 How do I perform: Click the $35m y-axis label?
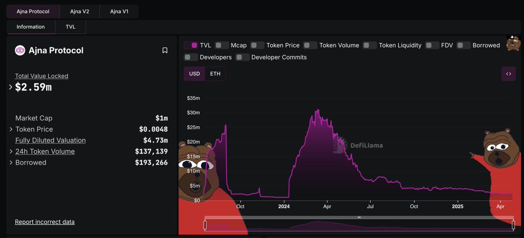[193, 98]
